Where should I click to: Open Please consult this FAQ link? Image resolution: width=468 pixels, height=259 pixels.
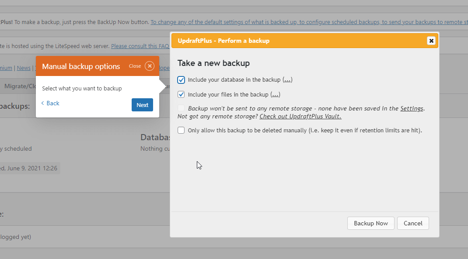coord(140,46)
